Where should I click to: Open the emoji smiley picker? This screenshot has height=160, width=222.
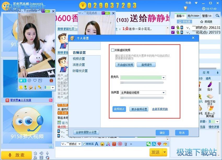[102, 144]
